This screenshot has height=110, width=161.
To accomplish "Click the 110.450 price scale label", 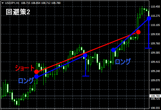I will (155, 7).
